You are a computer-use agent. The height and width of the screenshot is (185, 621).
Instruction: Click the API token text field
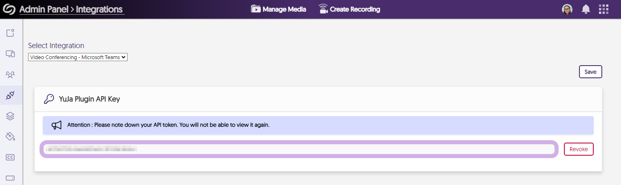click(299, 150)
